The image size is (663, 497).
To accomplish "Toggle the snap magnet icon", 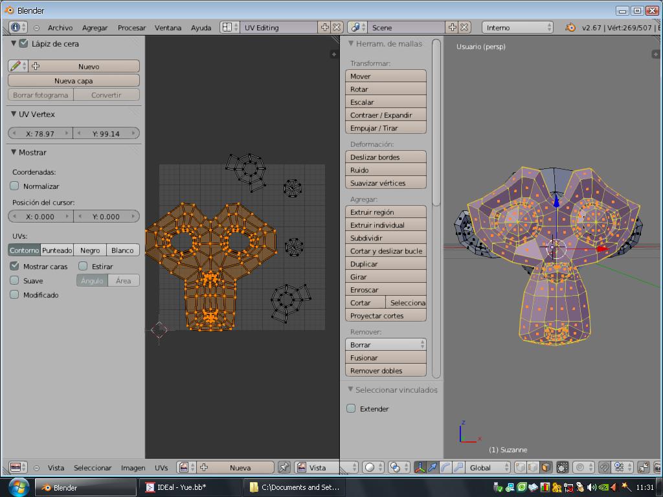I will [x=605, y=467].
